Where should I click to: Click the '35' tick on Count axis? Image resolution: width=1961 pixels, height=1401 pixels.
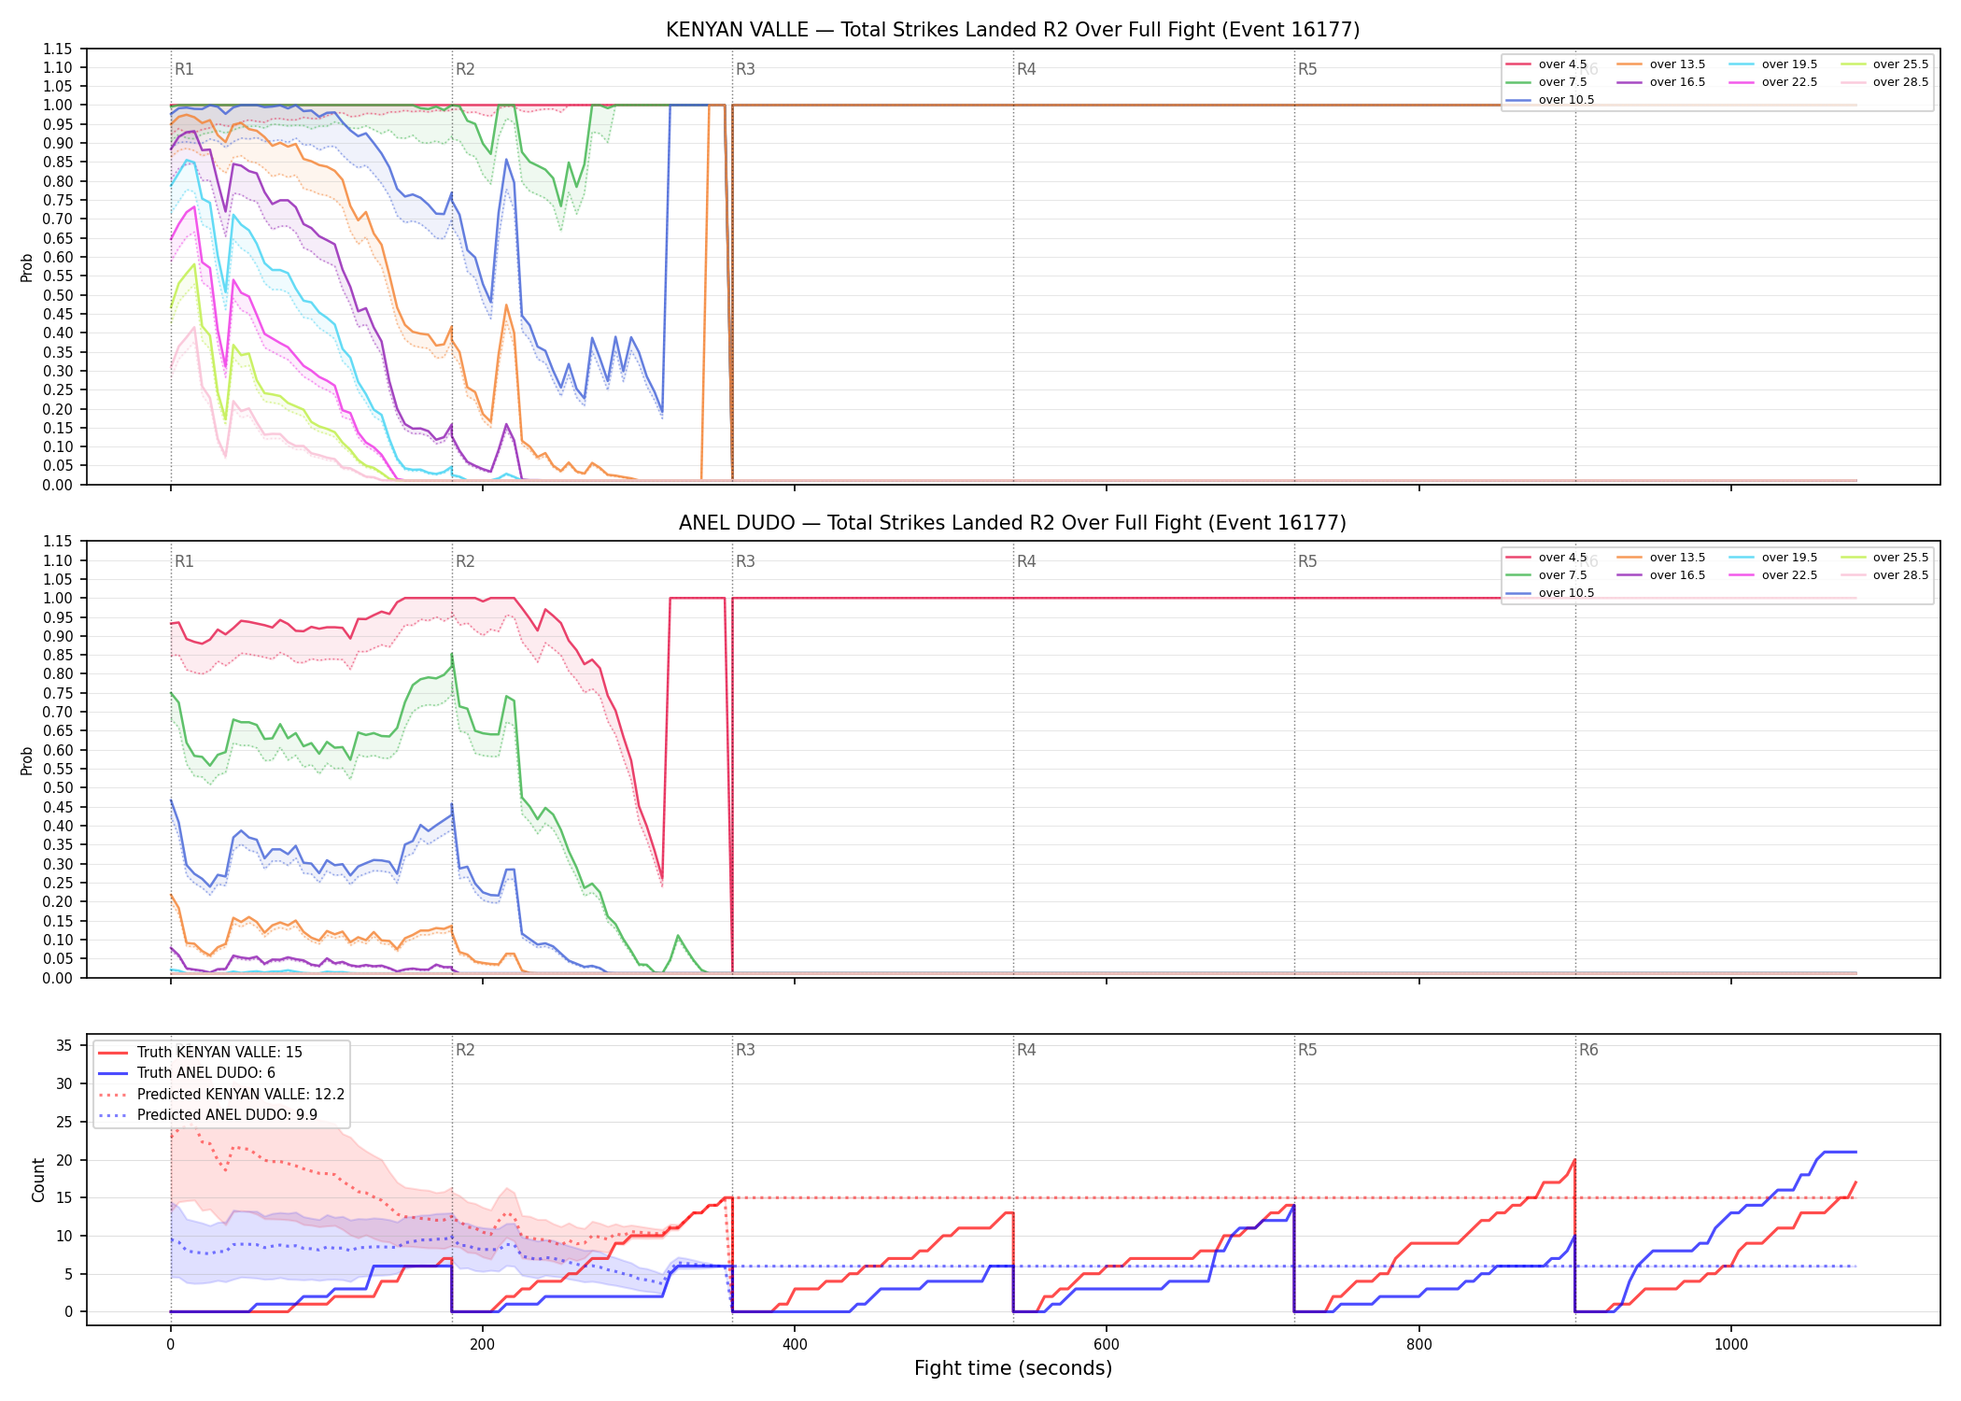click(x=63, y=1046)
